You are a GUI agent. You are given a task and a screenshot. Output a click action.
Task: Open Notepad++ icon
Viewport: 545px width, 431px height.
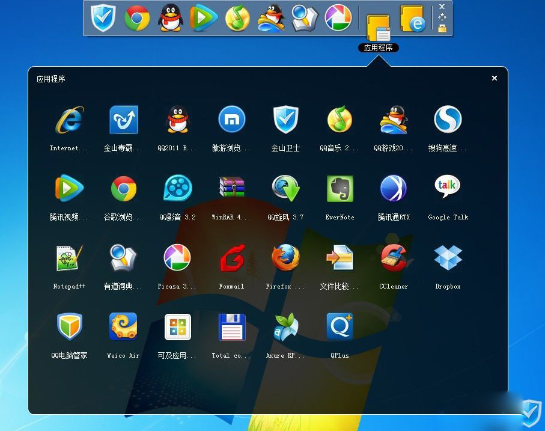point(70,258)
